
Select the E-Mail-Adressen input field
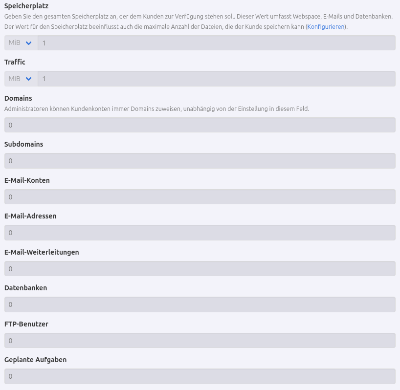click(x=200, y=233)
